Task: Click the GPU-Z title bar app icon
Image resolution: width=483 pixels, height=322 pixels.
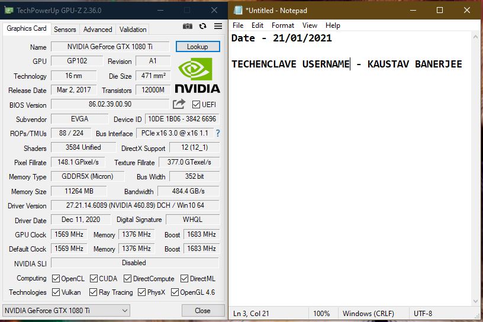Action: click(x=9, y=10)
